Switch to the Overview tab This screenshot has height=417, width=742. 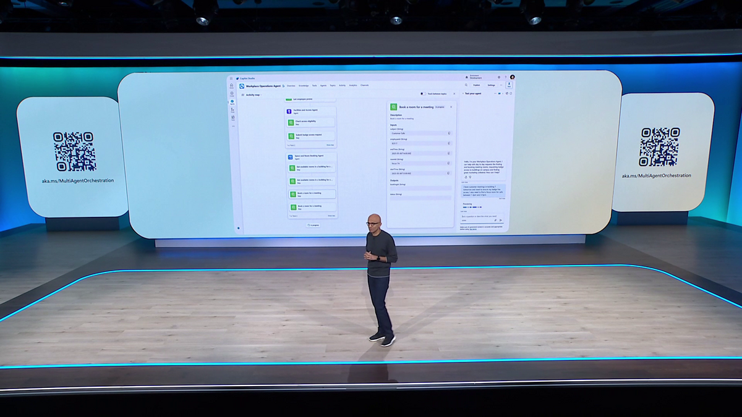point(291,85)
